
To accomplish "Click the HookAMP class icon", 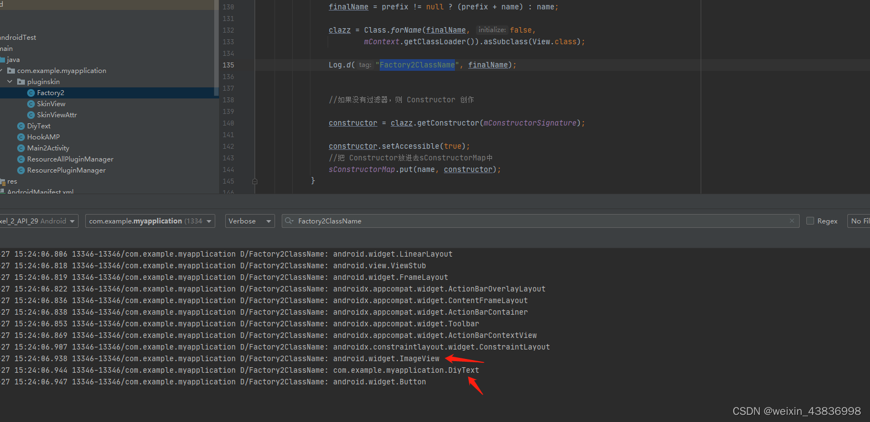I will coord(21,137).
